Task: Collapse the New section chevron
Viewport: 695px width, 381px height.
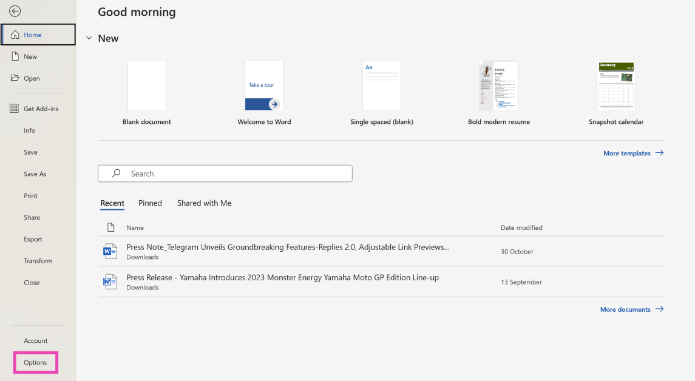Action: [89, 38]
